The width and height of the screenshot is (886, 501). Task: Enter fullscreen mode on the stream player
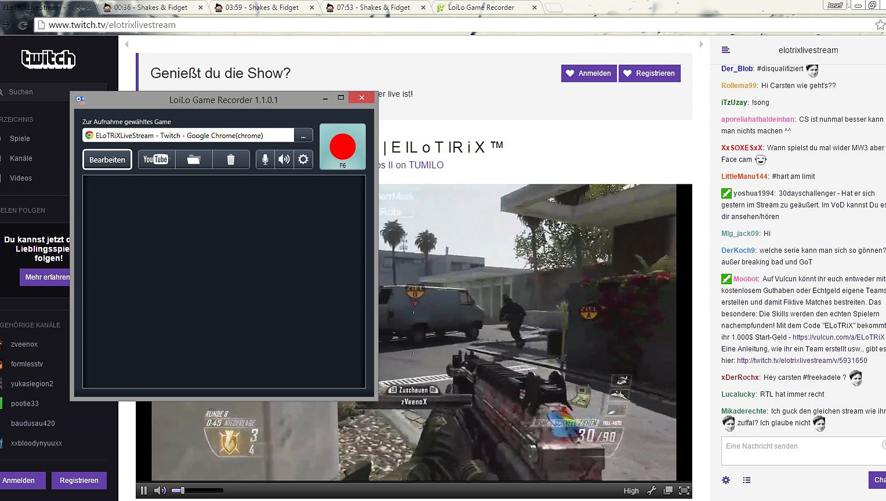pos(684,491)
